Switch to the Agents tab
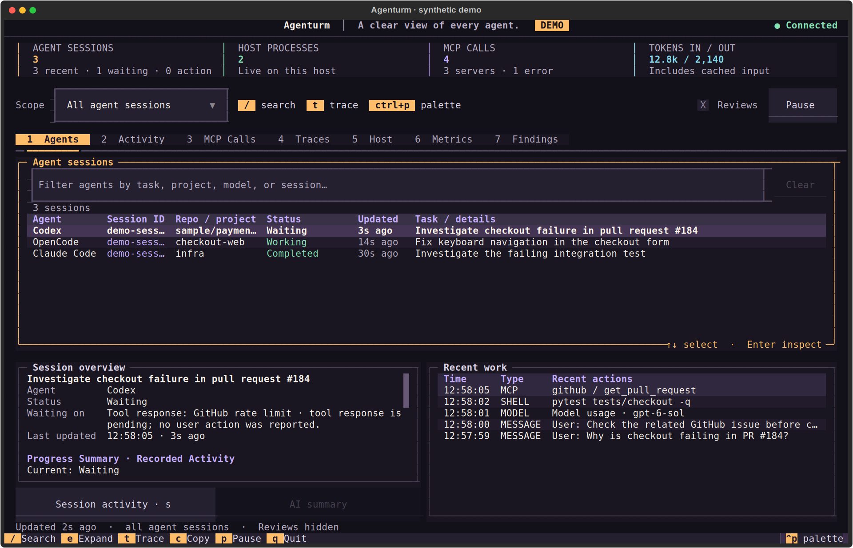The image size is (853, 548). [x=52, y=139]
